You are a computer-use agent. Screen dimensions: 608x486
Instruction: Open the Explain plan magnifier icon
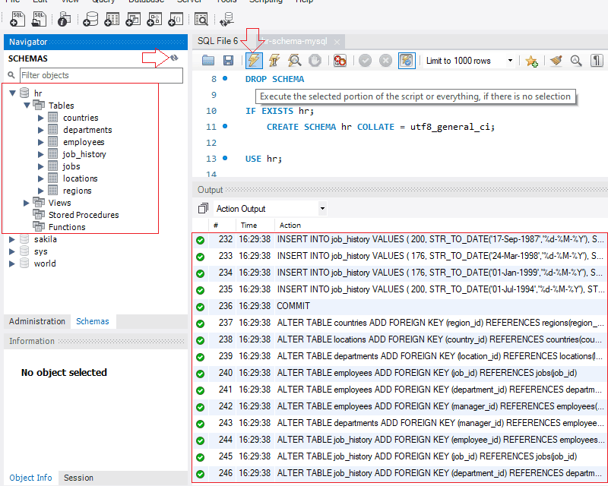295,61
